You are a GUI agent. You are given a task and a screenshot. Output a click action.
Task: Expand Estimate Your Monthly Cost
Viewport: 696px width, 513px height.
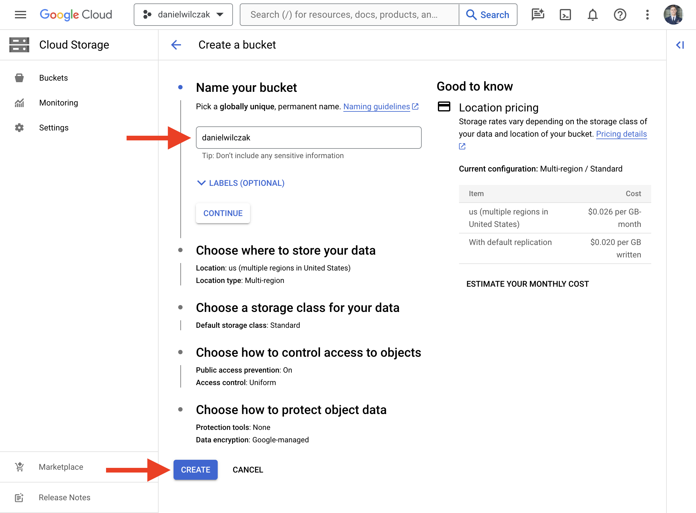click(x=527, y=284)
